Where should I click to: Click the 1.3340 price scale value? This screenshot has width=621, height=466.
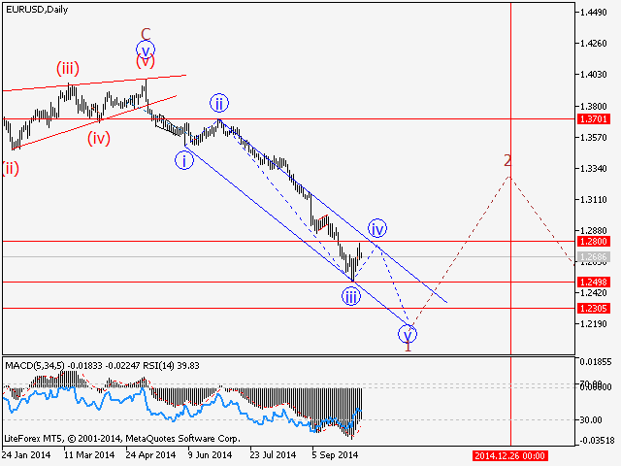click(x=593, y=169)
